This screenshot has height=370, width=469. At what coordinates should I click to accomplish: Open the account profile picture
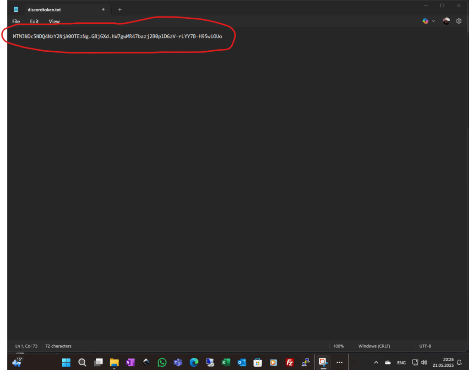pos(446,21)
